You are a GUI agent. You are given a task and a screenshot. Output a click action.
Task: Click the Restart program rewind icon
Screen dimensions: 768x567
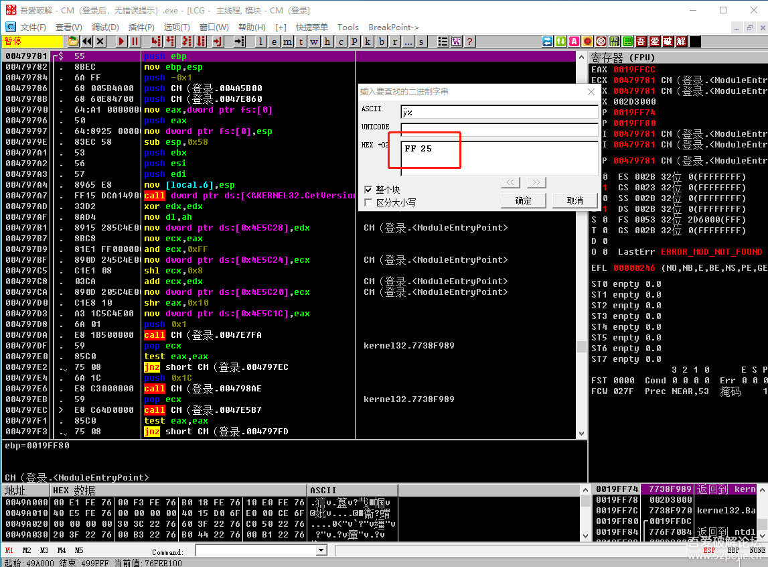click(87, 42)
